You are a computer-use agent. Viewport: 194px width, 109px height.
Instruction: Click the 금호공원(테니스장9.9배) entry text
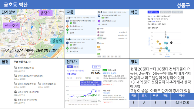(x=28, y=92)
